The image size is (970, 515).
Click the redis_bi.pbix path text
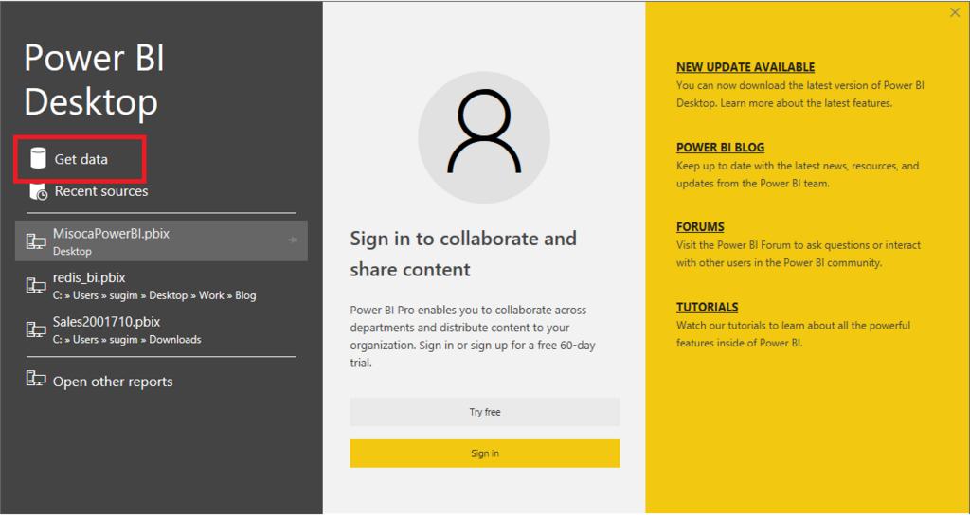pos(154,295)
